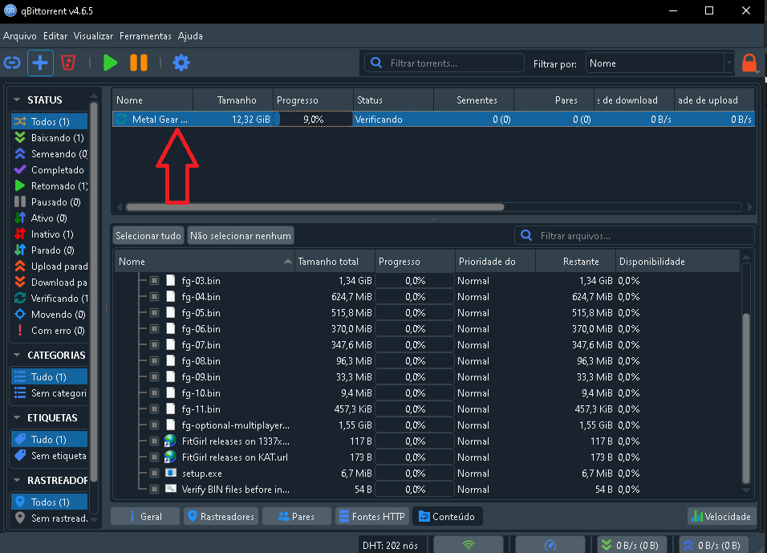Open the Filtrar por dropdown
The height and width of the screenshot is (553, 767).
[x=659, y=63]
